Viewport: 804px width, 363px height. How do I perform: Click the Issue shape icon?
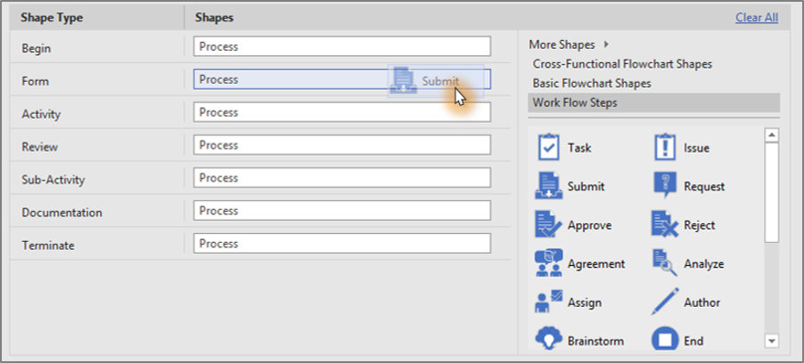pos(665,148)
